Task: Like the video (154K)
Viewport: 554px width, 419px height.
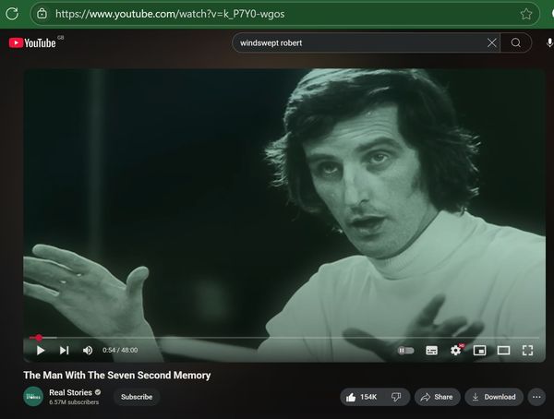Action: tap(361, 397)
